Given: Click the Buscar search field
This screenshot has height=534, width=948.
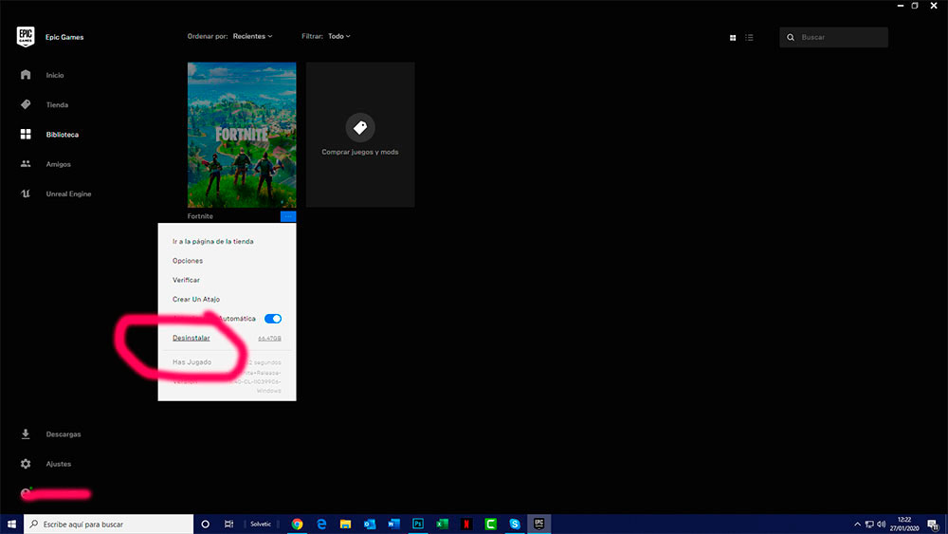Looking at the screenshot, I should (833, 38).
